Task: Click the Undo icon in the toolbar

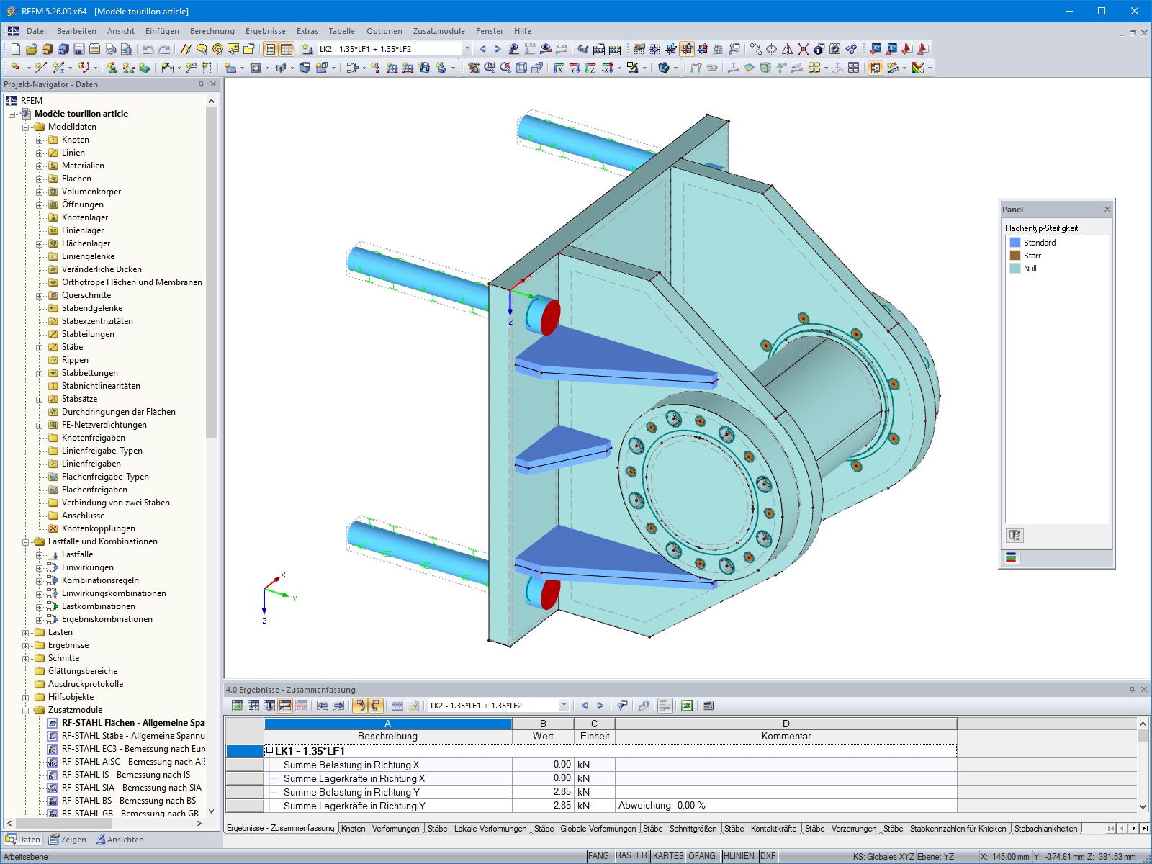Action: click(148, 49)
